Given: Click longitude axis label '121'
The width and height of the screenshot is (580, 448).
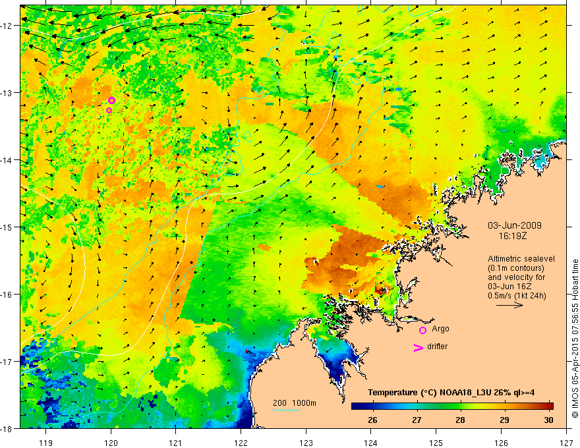Looking at the screenshot, I should pos(176,443).
